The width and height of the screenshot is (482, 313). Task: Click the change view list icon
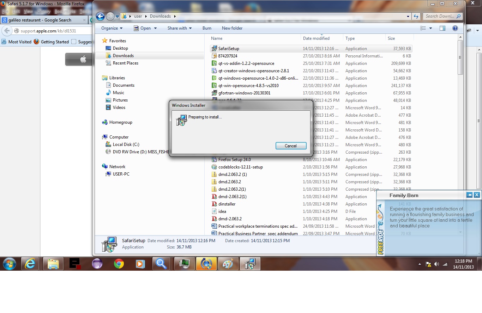[x=423, y=28]
